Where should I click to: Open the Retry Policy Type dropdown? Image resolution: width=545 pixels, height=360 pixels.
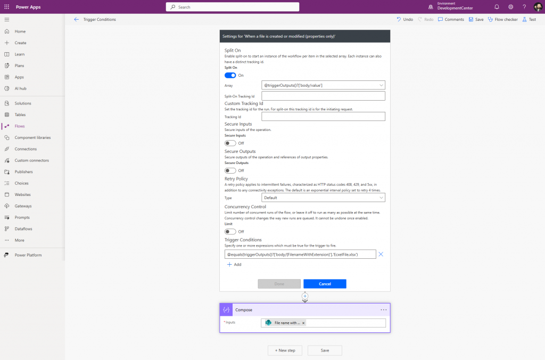coord(382,197)
